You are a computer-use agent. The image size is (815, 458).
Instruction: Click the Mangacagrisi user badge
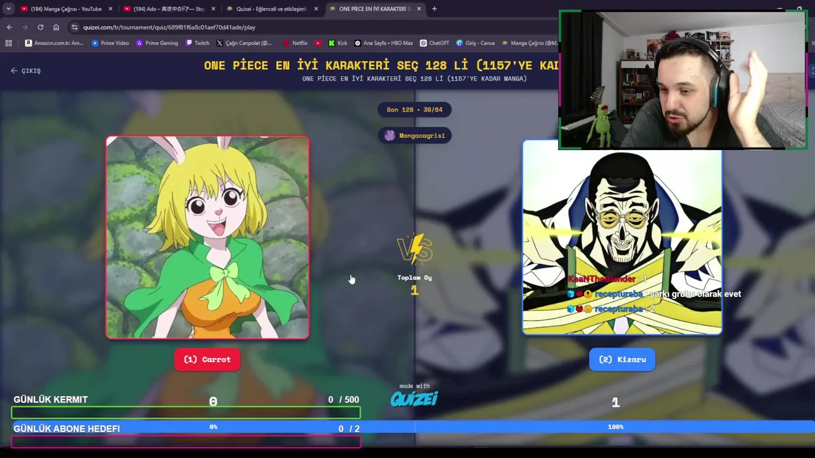click(x=415, y=135)
